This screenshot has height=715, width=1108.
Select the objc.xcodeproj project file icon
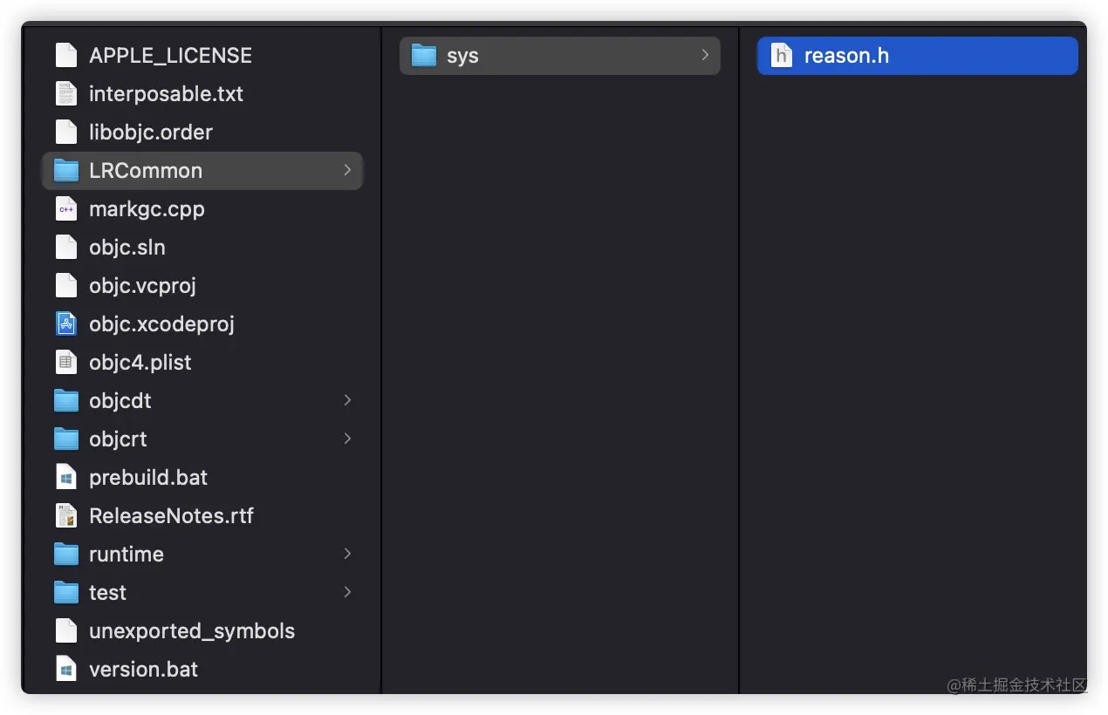click(x=66, y=323)
